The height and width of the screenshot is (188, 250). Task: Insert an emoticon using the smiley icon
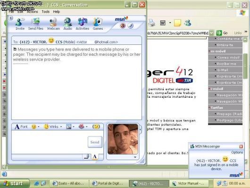33,127
